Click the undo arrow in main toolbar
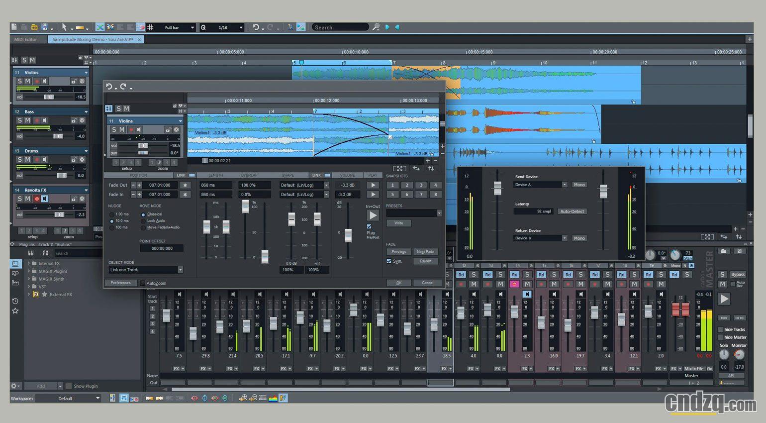 coord(256,27)
